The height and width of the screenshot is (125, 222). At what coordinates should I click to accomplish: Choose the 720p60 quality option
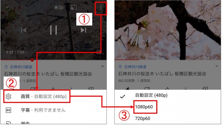pyautogui.click(x=143, y=119)
